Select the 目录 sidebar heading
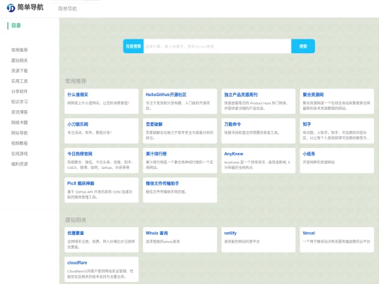This screenshot has width=379, height=284. click(16, 25)
